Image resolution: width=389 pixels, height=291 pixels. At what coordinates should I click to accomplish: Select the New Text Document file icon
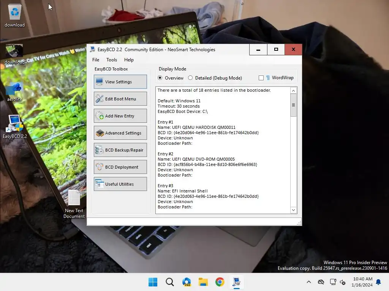tap(74, 204)
